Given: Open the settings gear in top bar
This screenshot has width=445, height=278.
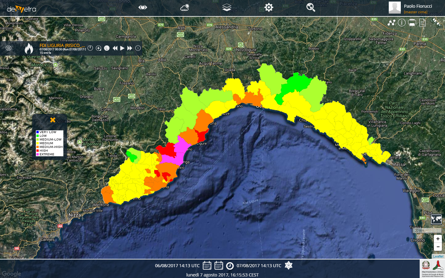Looking at the screenshot, I should pyautogui.click(x=269, y=7).
